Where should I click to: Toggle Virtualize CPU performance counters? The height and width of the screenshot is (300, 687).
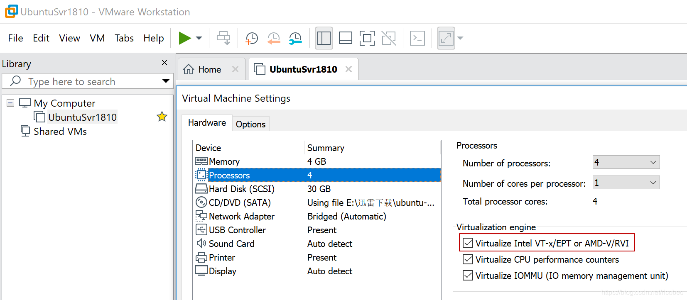[468, 259]
